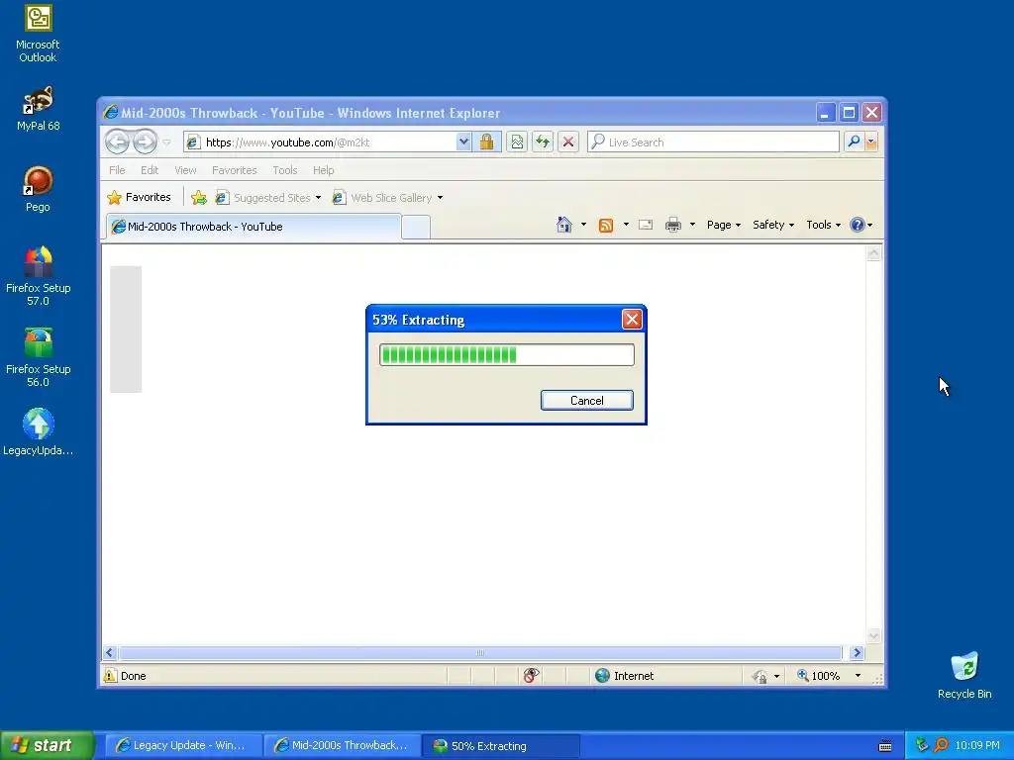Open the View menu
This screenshot has width=1014, height=760.
[185, 170]
